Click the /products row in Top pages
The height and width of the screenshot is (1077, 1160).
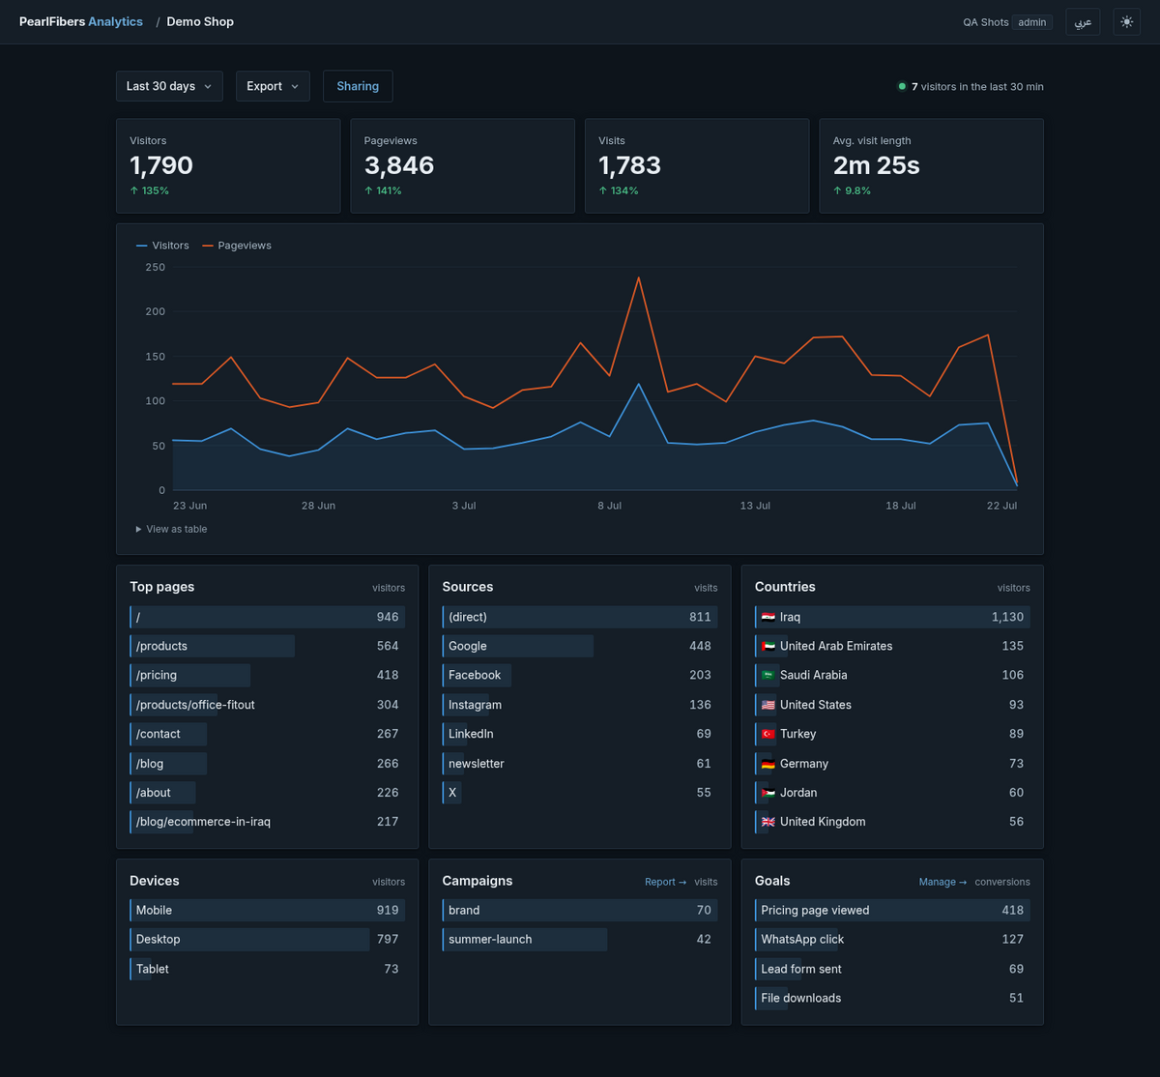click(267, 646)
